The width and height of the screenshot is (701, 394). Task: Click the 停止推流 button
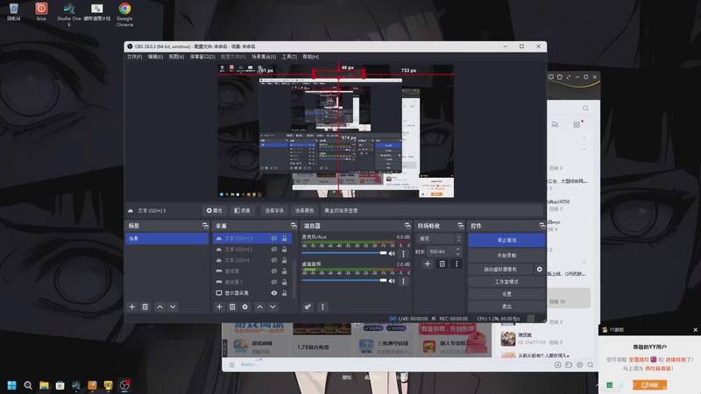506,240
